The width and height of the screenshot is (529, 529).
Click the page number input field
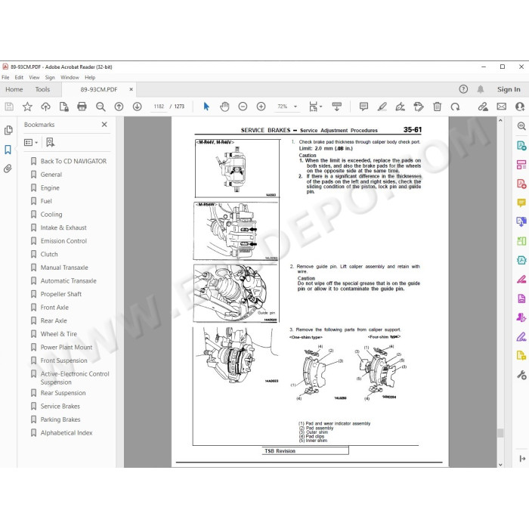coord(159,107)
